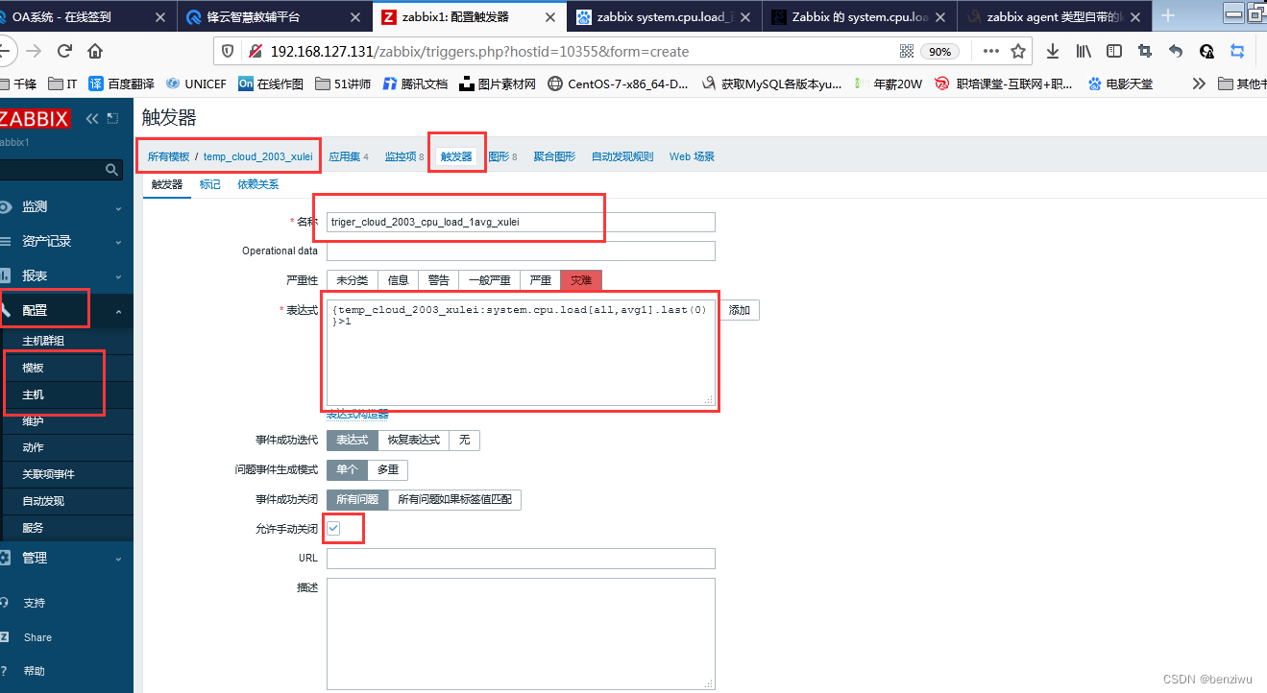
Task: Click the eye icon for 监测
Action: point(5,206)
